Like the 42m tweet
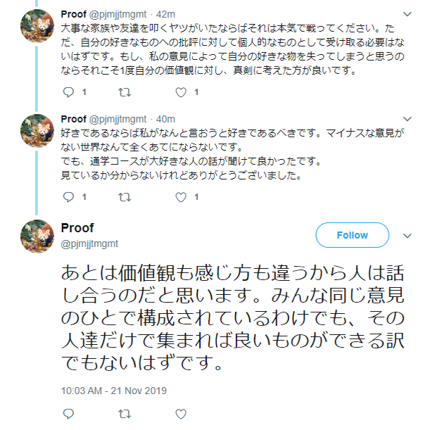 pyautogui.click(x=181, y=92)
